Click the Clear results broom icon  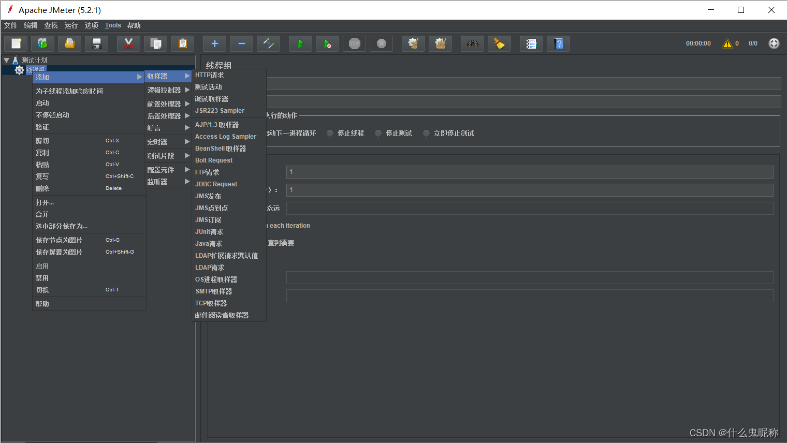click(414, 43)
